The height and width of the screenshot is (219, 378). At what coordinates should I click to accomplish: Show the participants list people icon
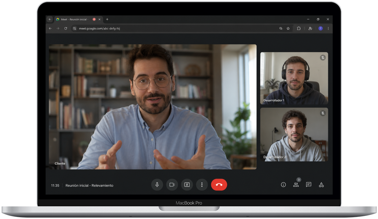[296, 185]
